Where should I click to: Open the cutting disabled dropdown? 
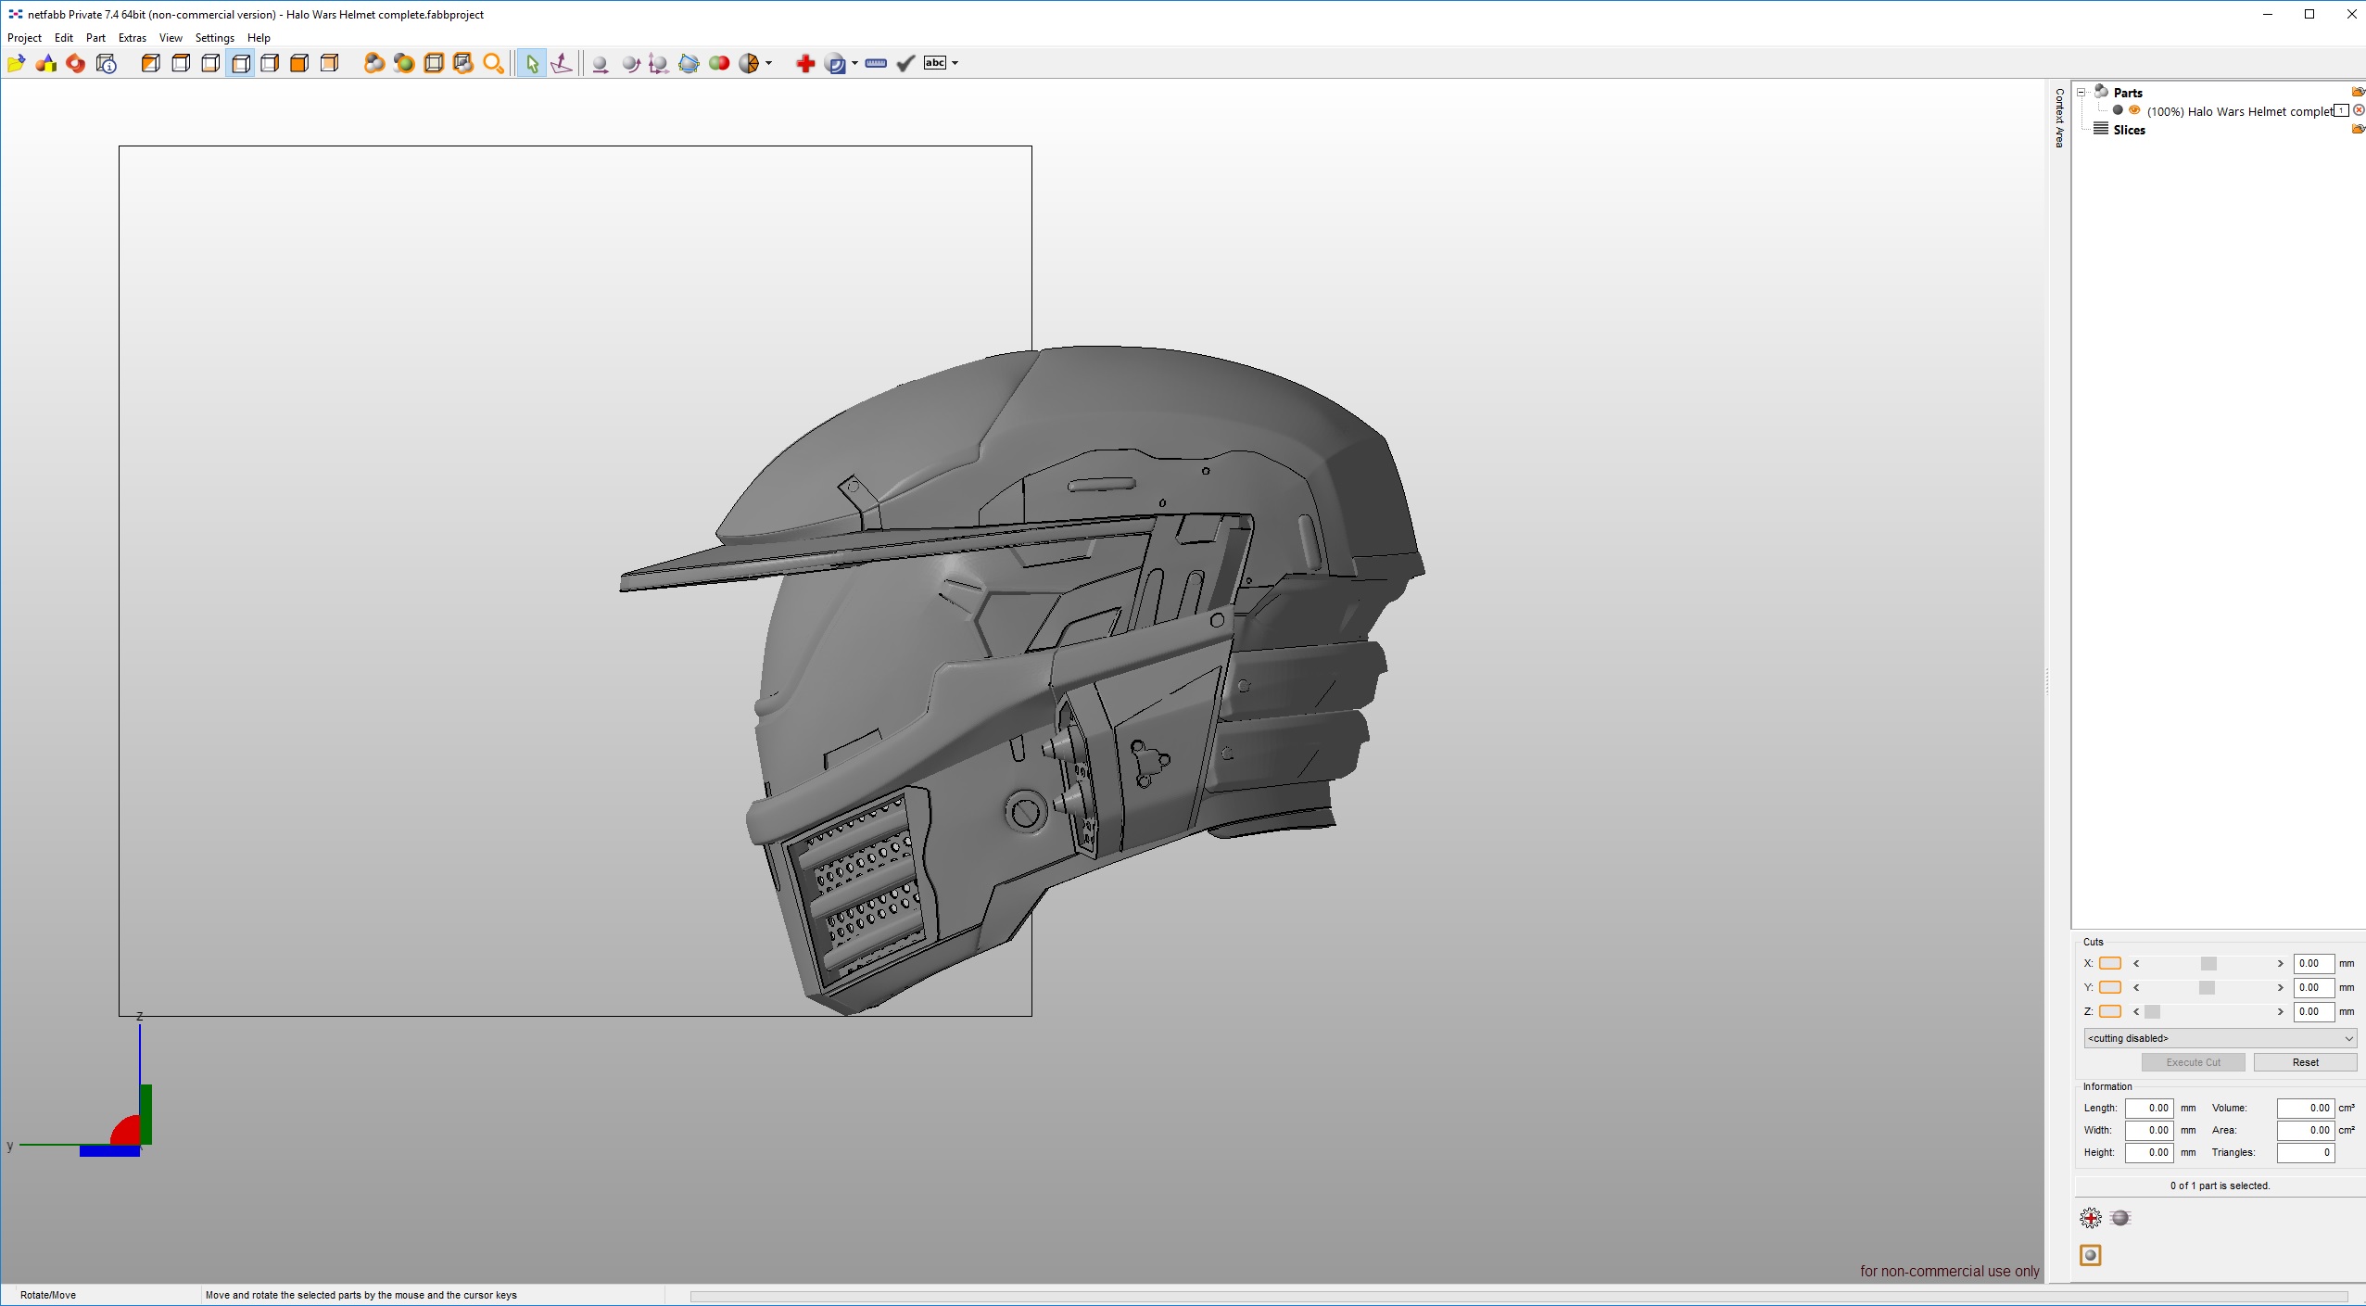(2220, 1038)
